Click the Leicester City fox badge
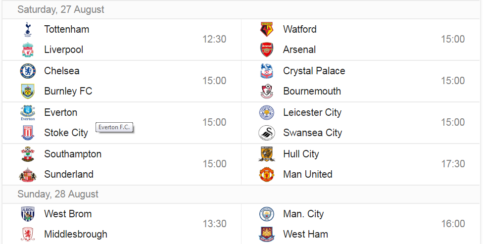 pos(266,112)
